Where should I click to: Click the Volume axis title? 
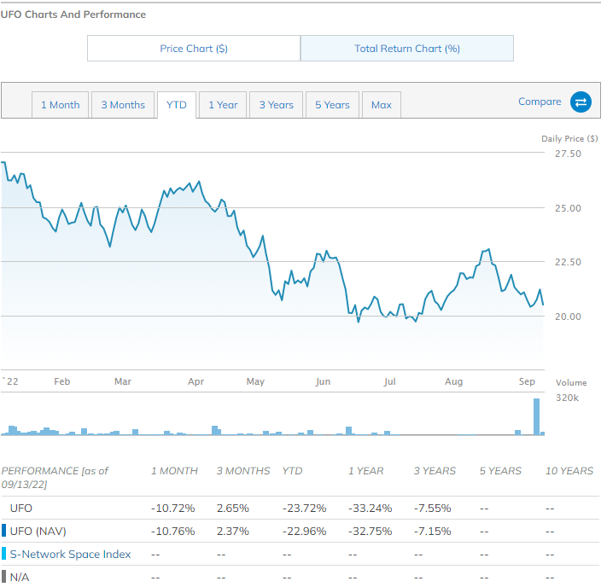click(571, 383)
